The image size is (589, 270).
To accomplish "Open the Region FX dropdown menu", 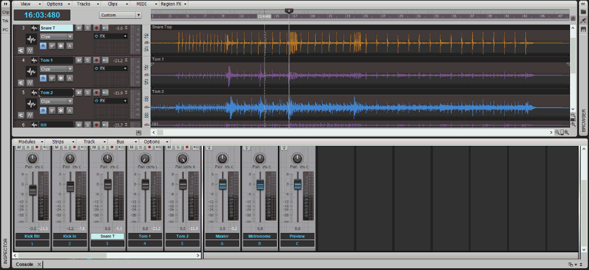I will tap(174, 4).
